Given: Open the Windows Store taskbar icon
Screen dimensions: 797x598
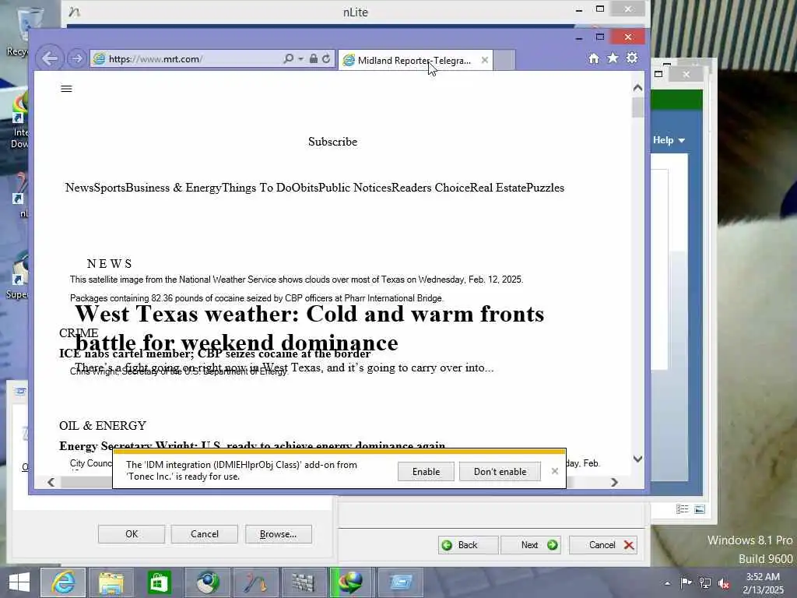Looking at the screenshot, I should pos(159,582).
